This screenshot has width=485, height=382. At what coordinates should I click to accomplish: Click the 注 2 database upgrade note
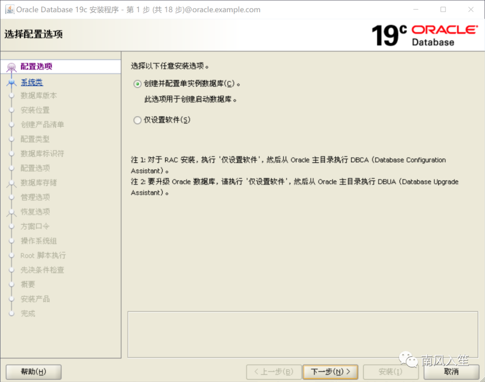(295, 187)
